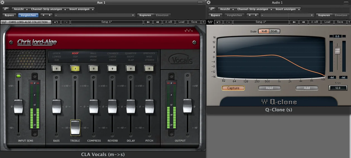Step to next setting in the Audio 1 window
The width and height of the screenshot is (351, 158).
(256, 15)
